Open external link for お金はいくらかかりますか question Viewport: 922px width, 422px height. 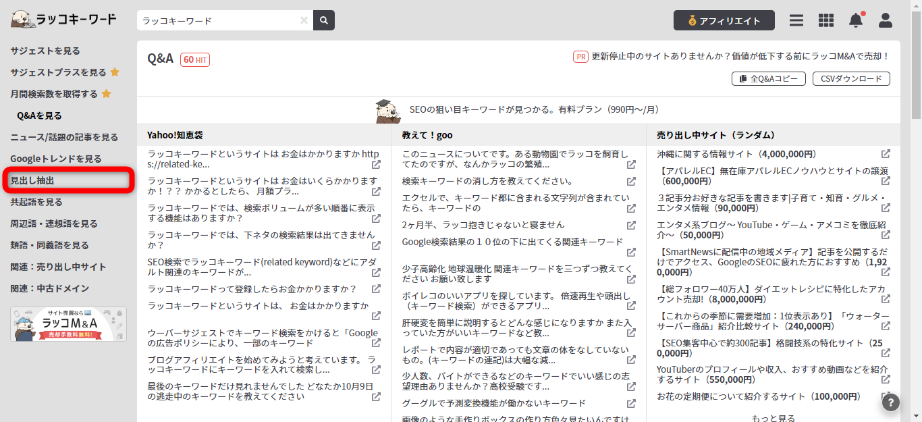tap(376, 192)
